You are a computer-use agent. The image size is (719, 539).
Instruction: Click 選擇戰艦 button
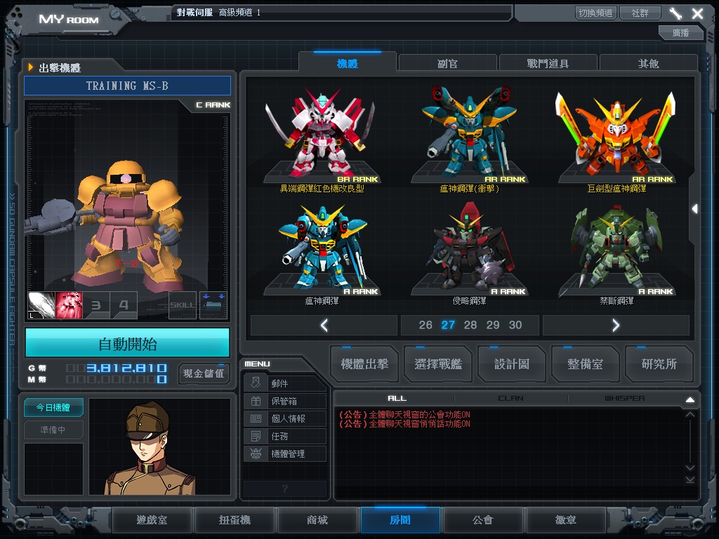(x=438, y=364)
